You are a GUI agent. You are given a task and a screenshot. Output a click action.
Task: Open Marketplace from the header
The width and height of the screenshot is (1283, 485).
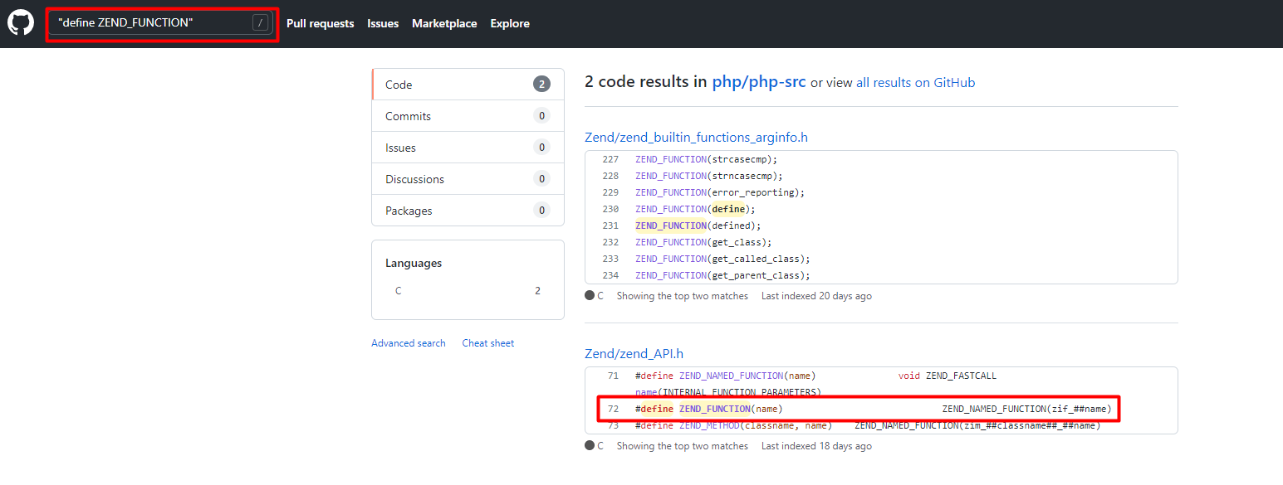click(x=444, y=24)
